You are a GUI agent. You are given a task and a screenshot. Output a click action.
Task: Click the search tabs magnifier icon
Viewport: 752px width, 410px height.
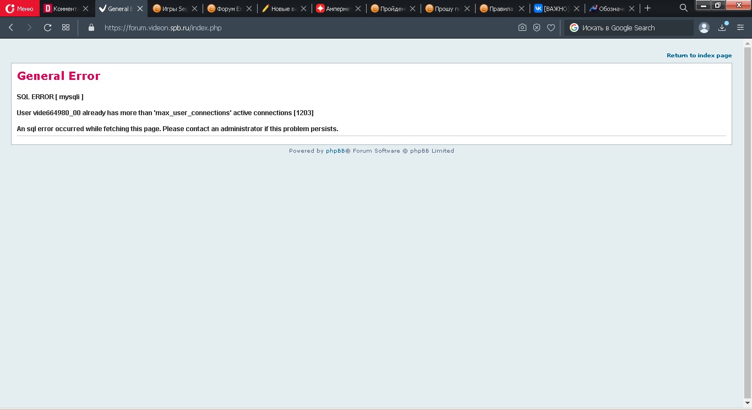point(684,8)
